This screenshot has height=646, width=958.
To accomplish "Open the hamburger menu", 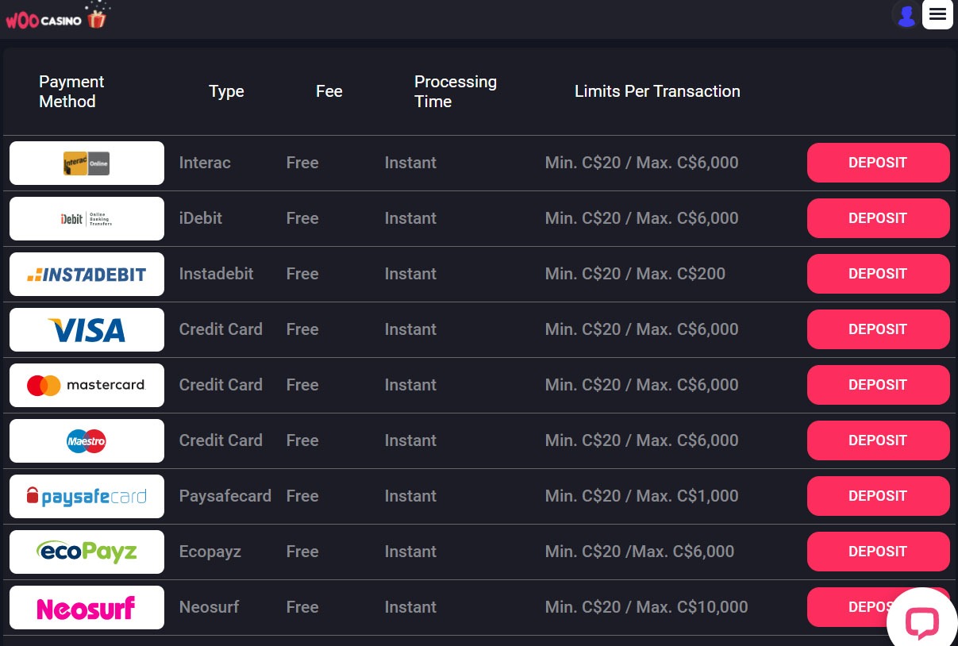I will coord(937,14).
